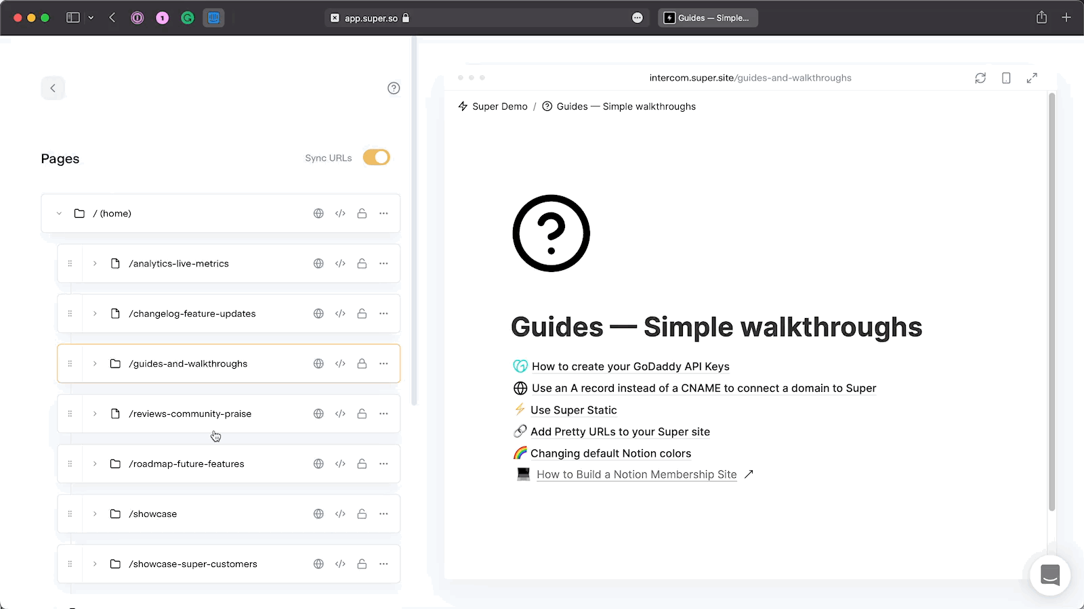The width and height of the screenshot is (1084, 609).
Task: Switch preview to mobile device view
Action: [1006, 78]
